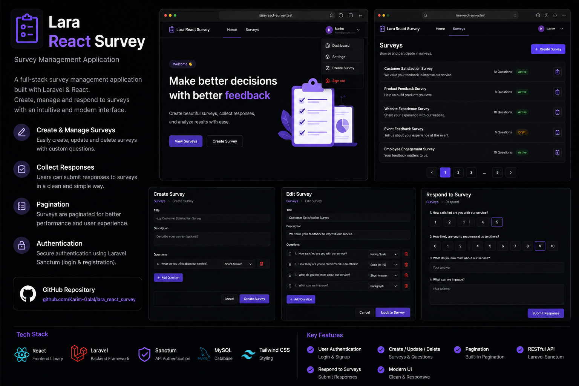Delete the 'How likely are you to recommend' question
Screen dimensions: 579x386
point(406,265)
